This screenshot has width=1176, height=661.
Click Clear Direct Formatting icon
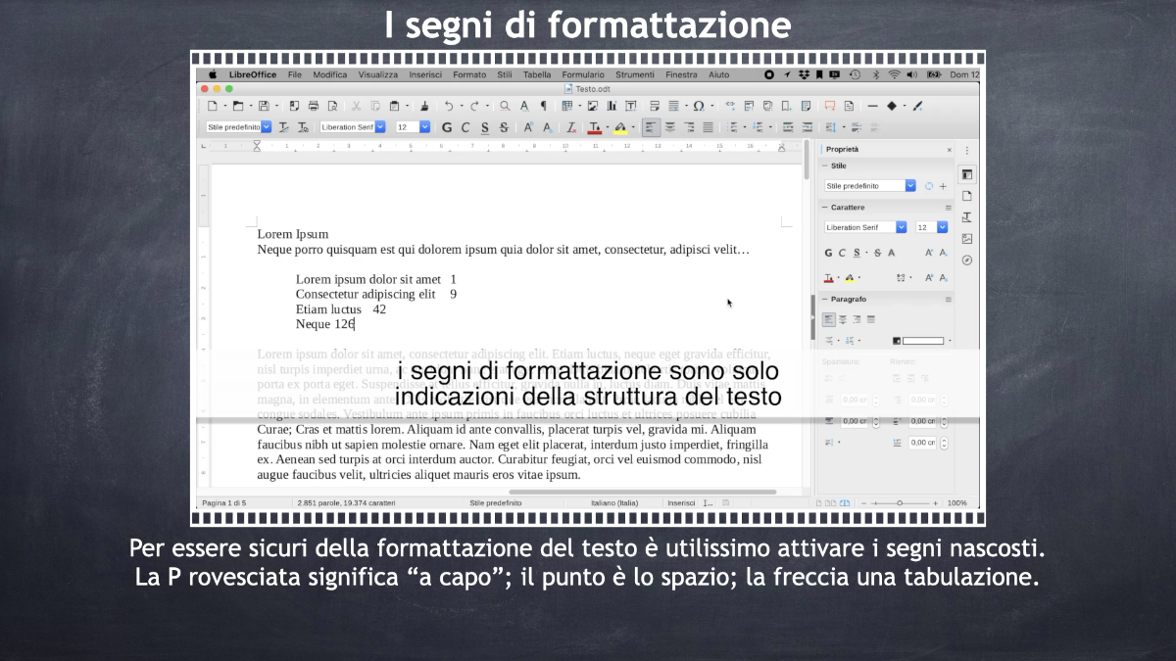[571, 127]
